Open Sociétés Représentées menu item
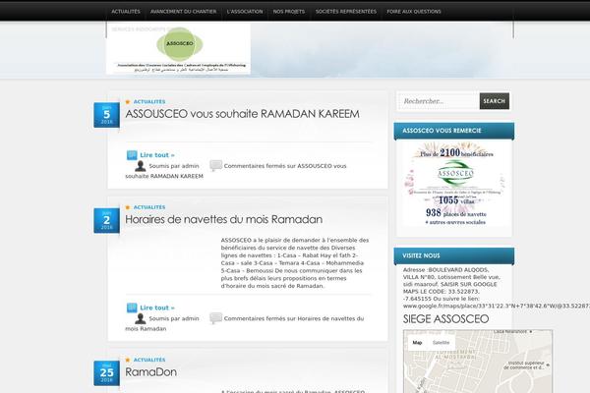The height and width of the screenshot is (393, 590). tap(346, 12)
